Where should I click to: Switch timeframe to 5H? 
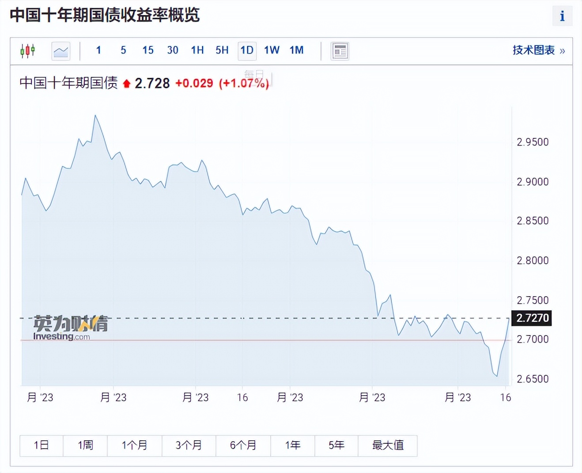click(222, 50)
